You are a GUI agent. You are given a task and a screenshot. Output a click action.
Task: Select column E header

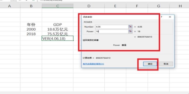pyautogui.click(x=115, y=6)
